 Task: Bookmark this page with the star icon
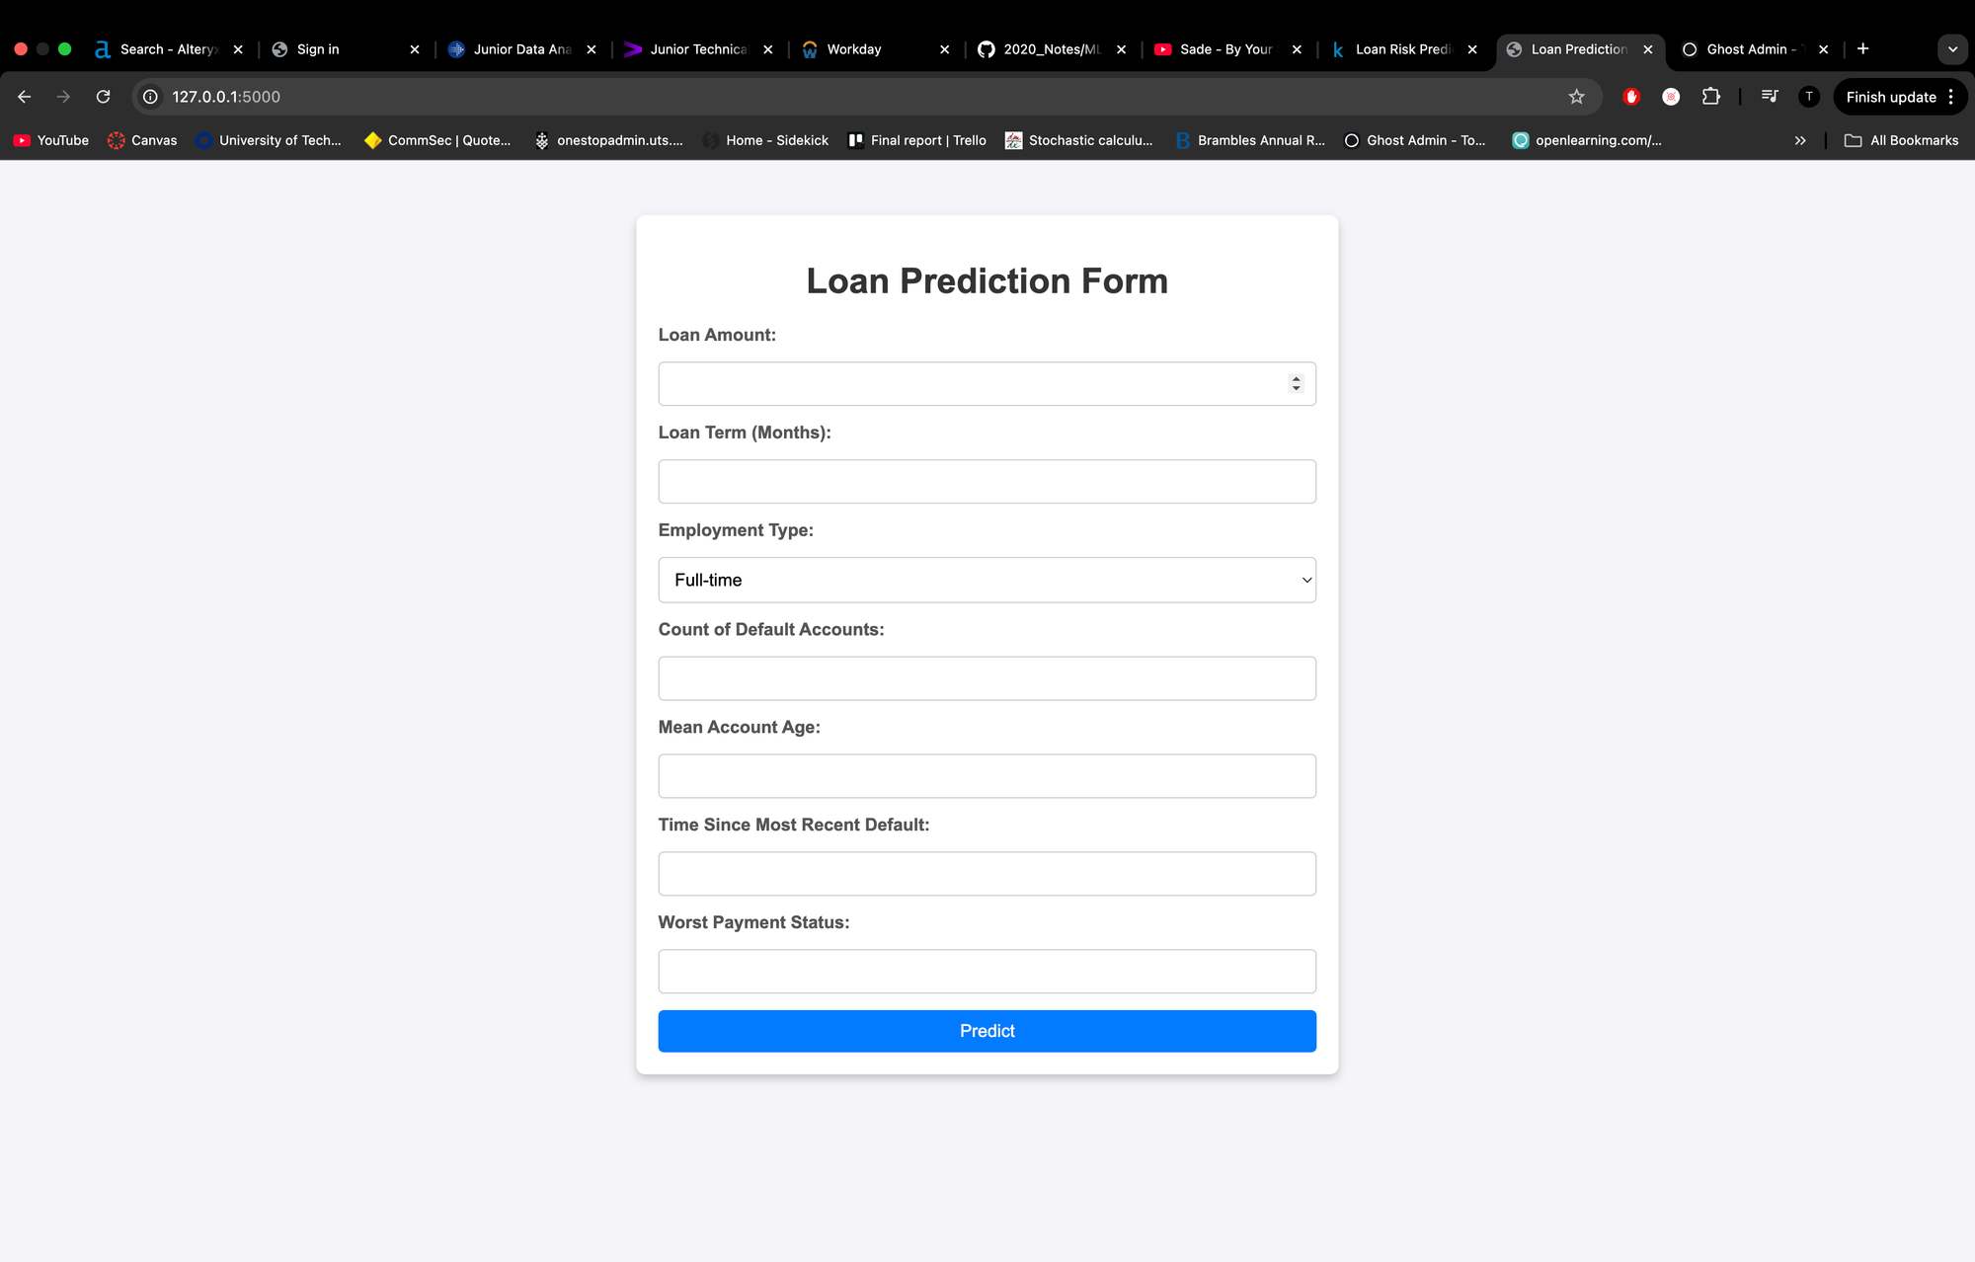click(1576, 97)
